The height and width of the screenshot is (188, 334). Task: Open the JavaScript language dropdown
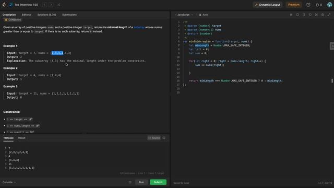click(184, 15)
